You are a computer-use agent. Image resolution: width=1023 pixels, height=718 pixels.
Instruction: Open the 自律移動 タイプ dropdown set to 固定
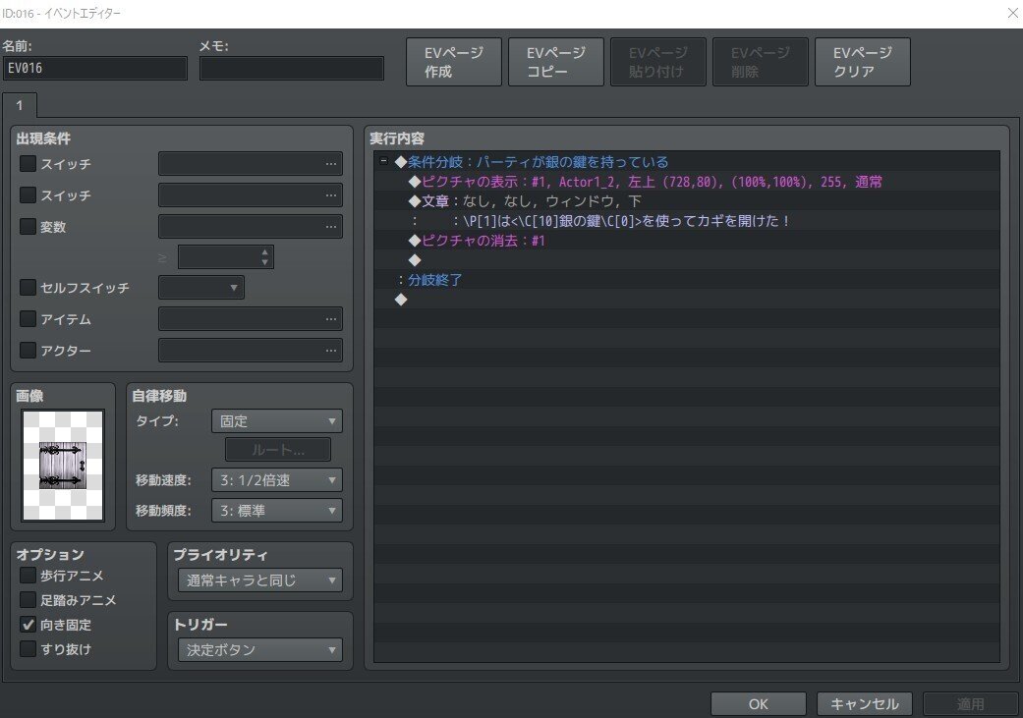click(x=276, y=420)
